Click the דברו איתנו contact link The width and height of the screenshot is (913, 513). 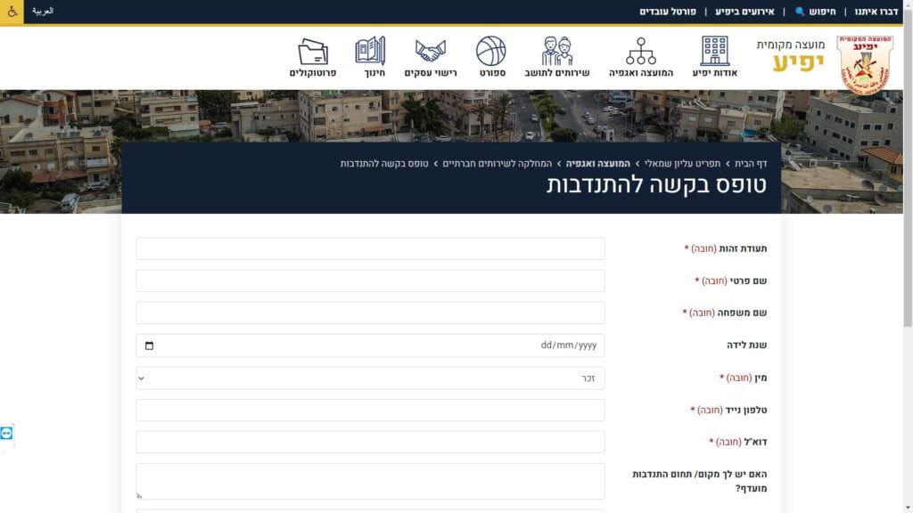click(876, 12)
